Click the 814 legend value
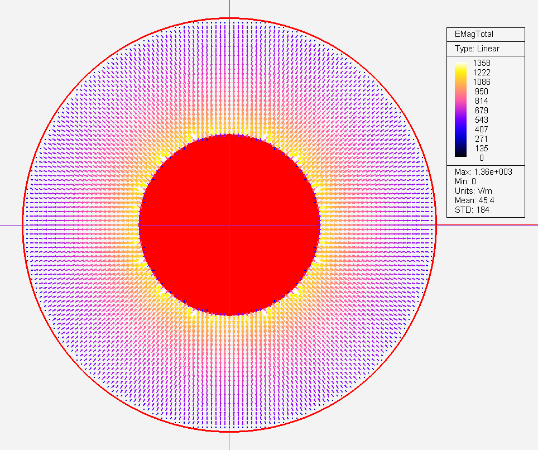The width and height of the screenshot is (538, 450). [482, 101]
